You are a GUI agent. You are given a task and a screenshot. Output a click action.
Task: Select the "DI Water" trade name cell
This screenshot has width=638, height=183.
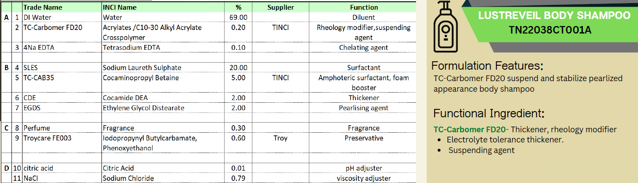pyautogui.click(x=38, y=17)
